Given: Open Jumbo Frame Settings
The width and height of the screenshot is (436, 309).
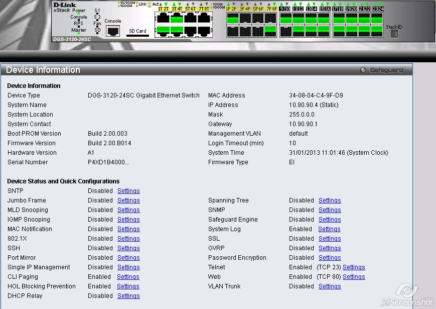Looking at the screenshot, I should 128,200.
